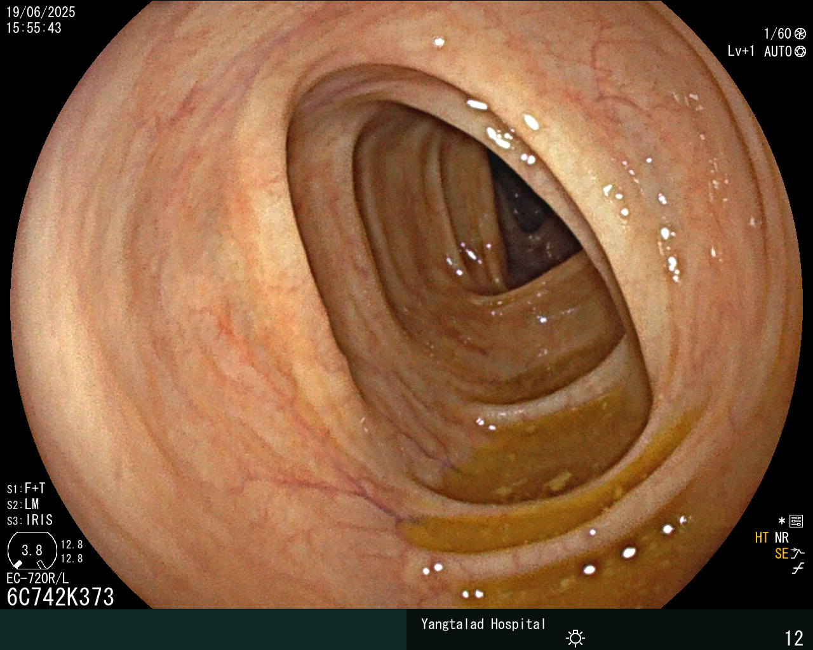Click the time stamp 15:55:43
The image size is (813, 650).
[34, 28]
